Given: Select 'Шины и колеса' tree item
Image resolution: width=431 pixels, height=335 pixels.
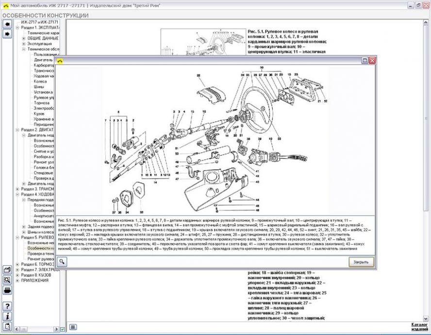Looking at the screenshot, I should 41,232.
